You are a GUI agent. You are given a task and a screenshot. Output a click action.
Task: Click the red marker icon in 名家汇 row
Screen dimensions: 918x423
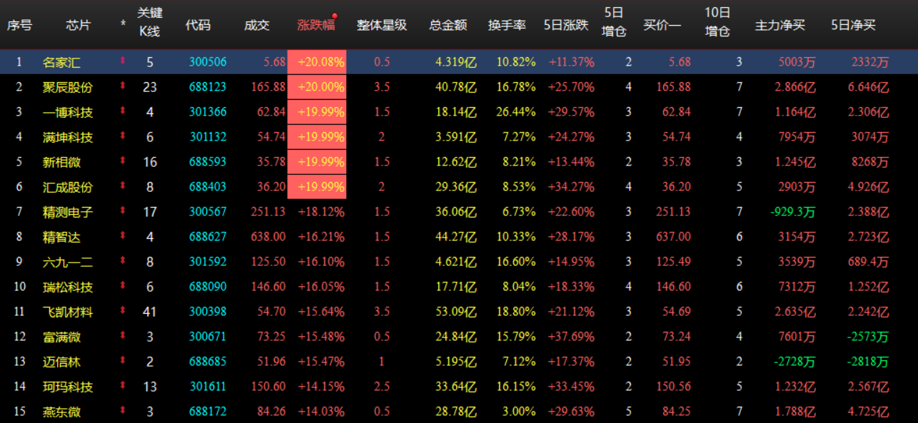tap(123, 61)
